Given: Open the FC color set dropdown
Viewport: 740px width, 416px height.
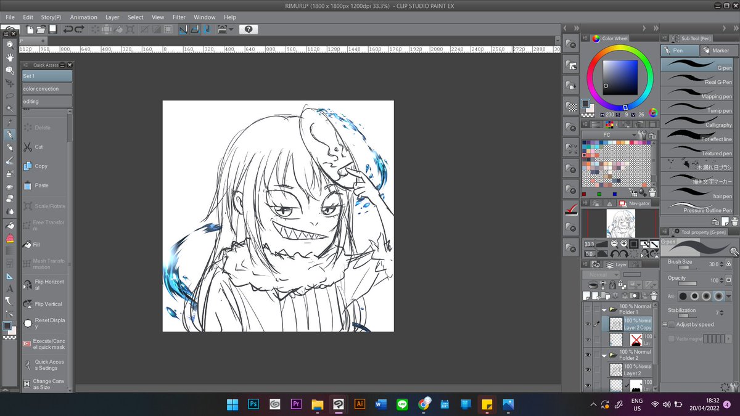Looking at the screenshot, I should click(x=610, y=134).
